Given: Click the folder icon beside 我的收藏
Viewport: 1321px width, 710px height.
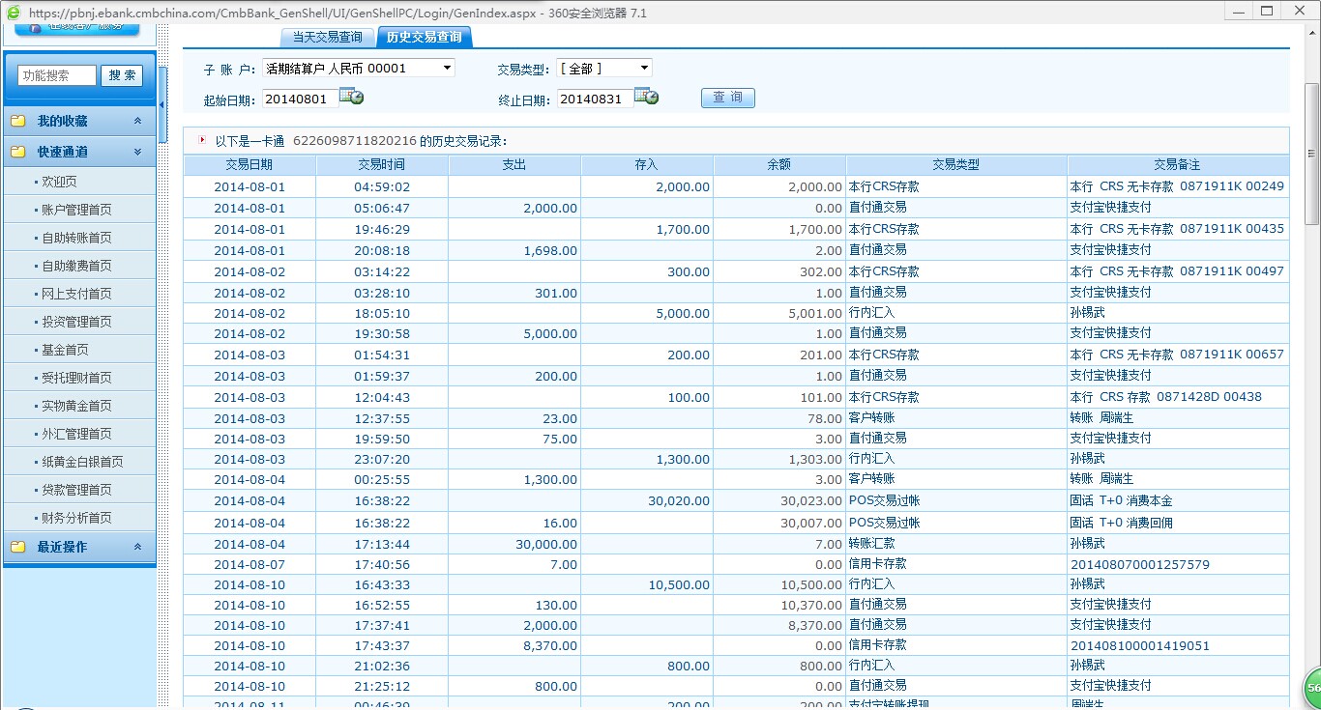Looking at the screenshot, I should (x=18, y=122).
